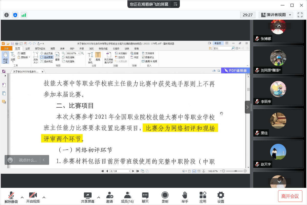
Task: Click the 离开会议 leave button
Action: click(290, 196)
